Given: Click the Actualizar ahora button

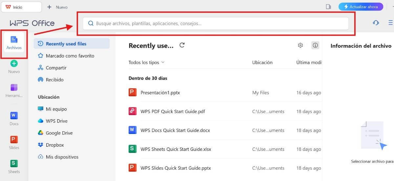Looking at the screenshot, I should point(361,7).
